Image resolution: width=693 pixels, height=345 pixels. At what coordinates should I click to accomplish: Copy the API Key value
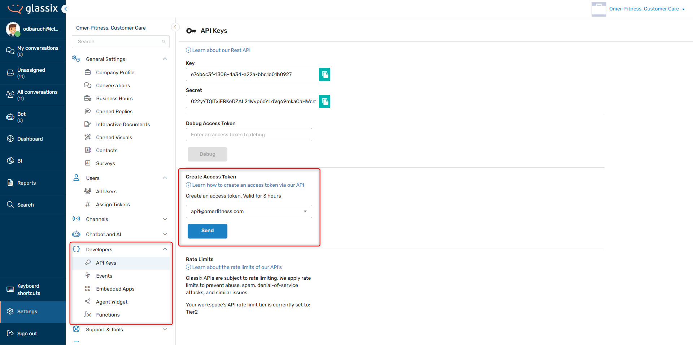coord(324,75)
